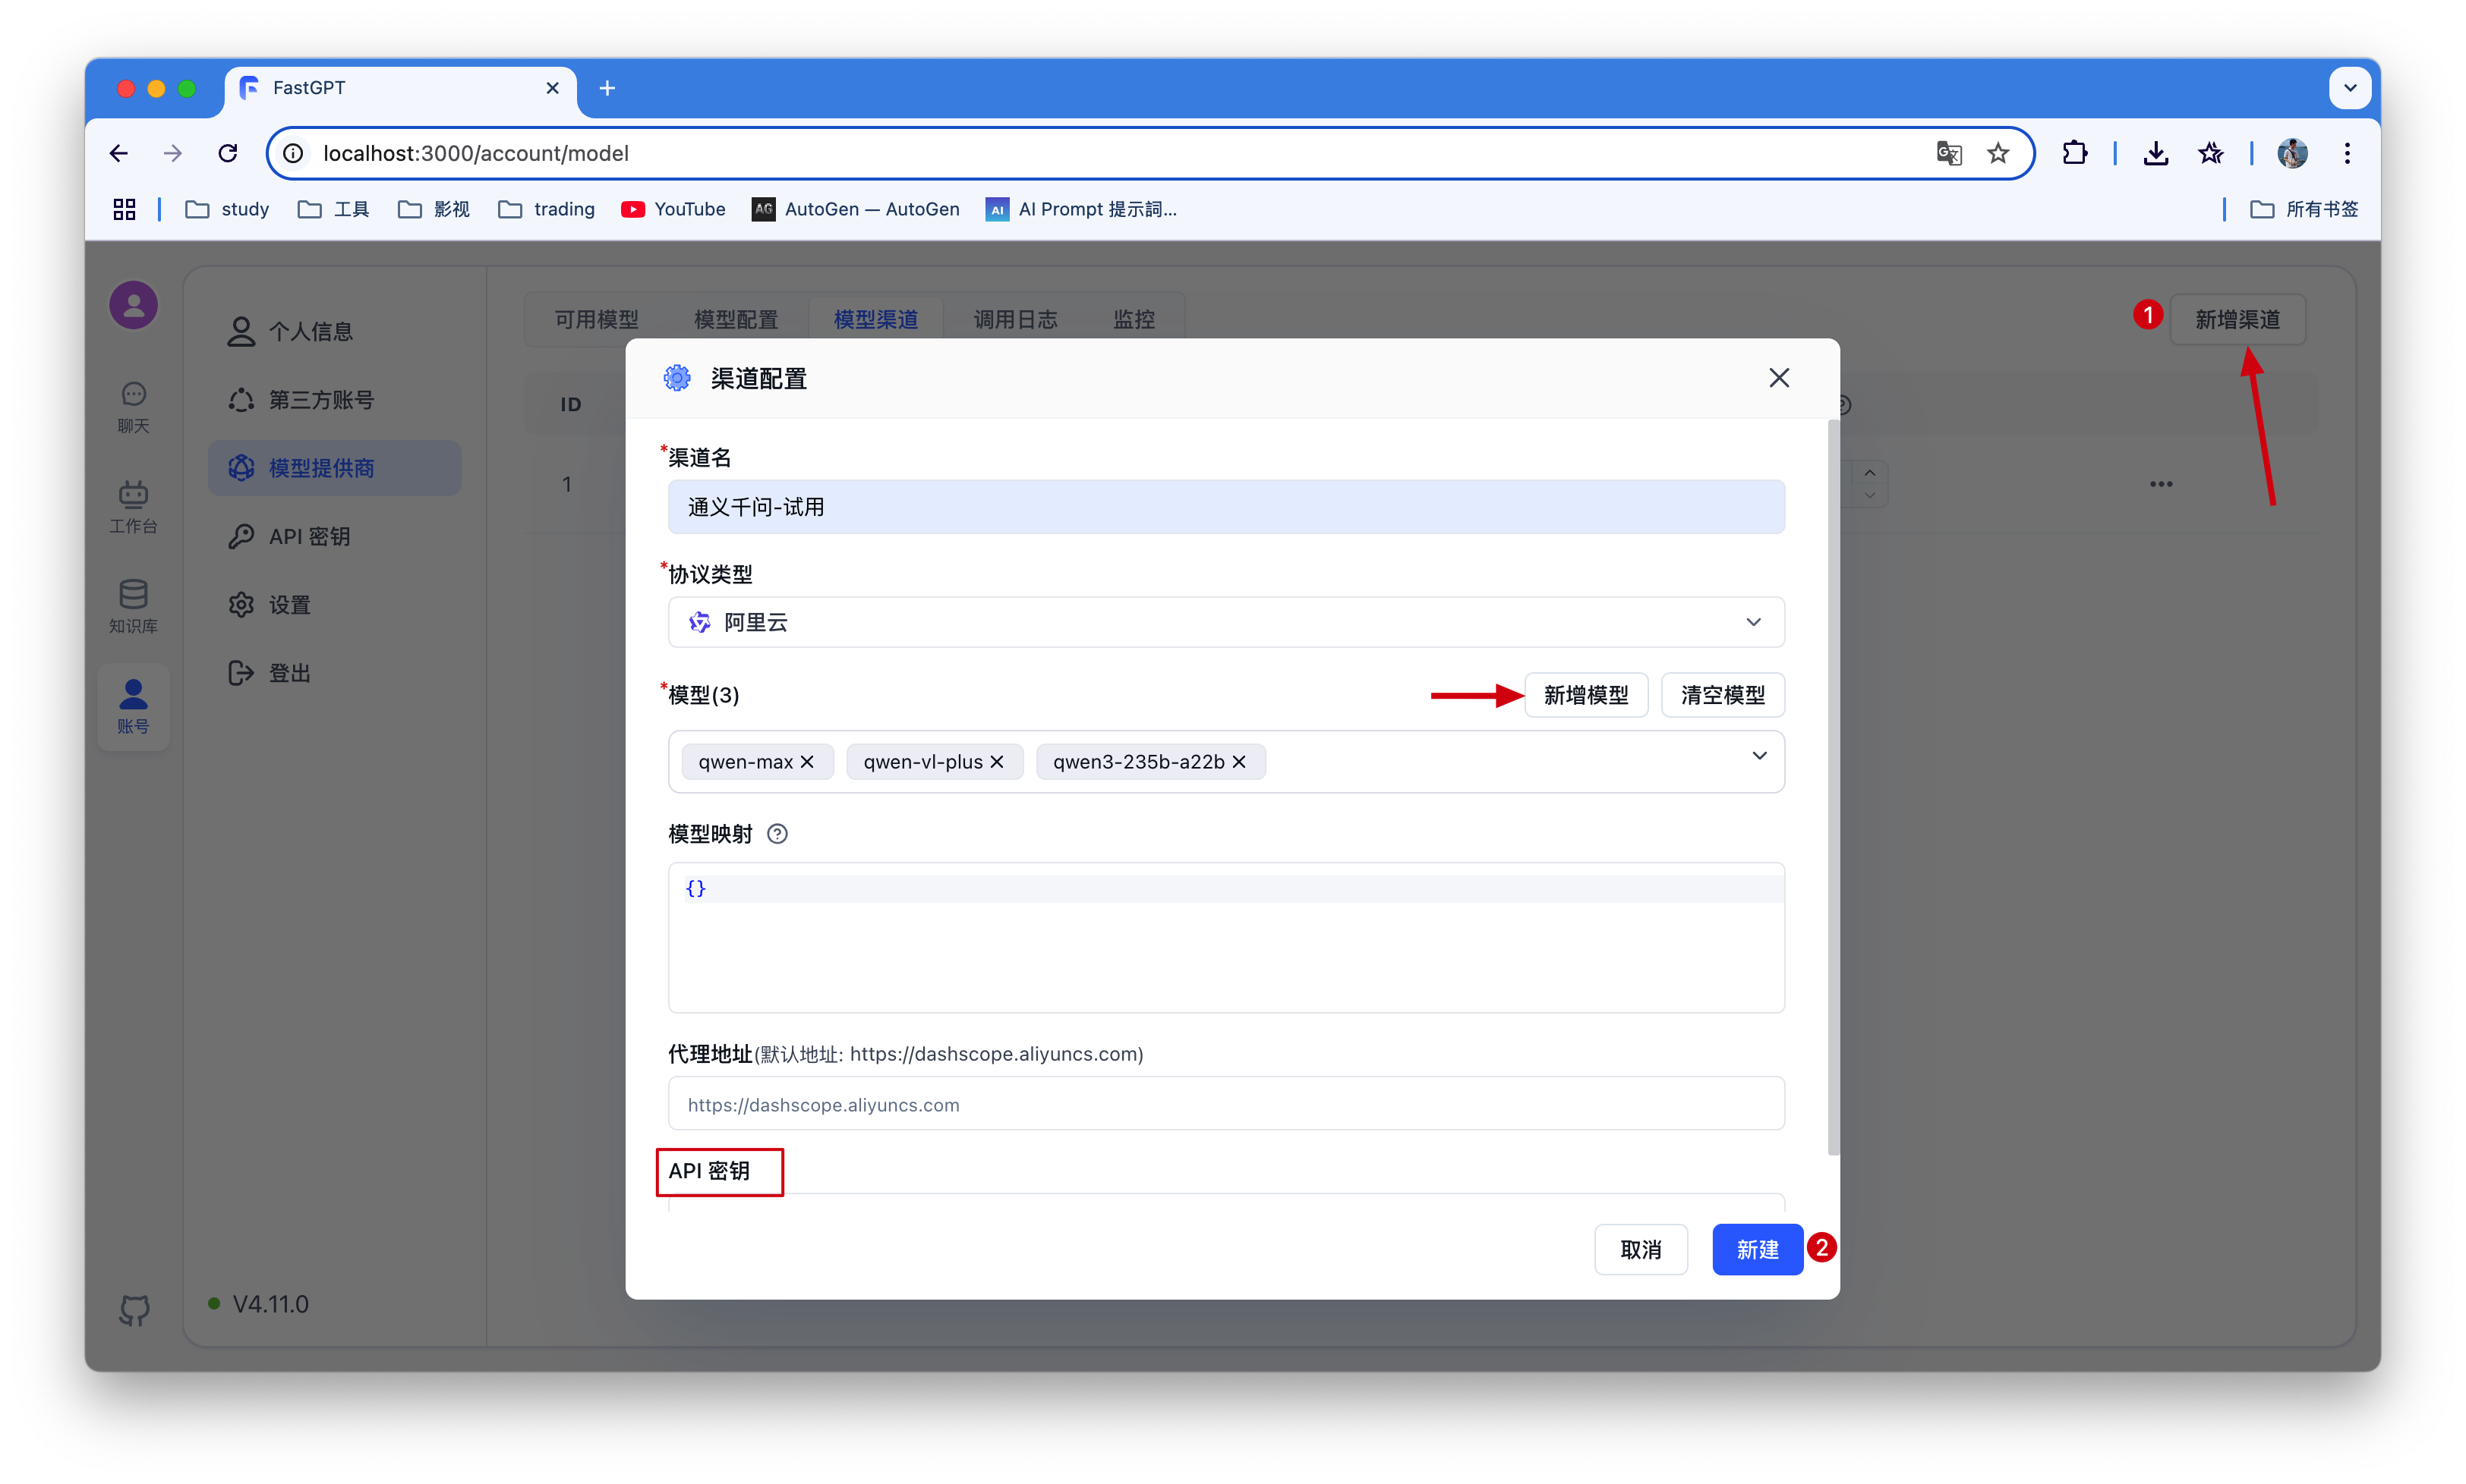The image size is (2466, 1484).
Task: Click the purple user avatar in sidebar
Action: 133,305
